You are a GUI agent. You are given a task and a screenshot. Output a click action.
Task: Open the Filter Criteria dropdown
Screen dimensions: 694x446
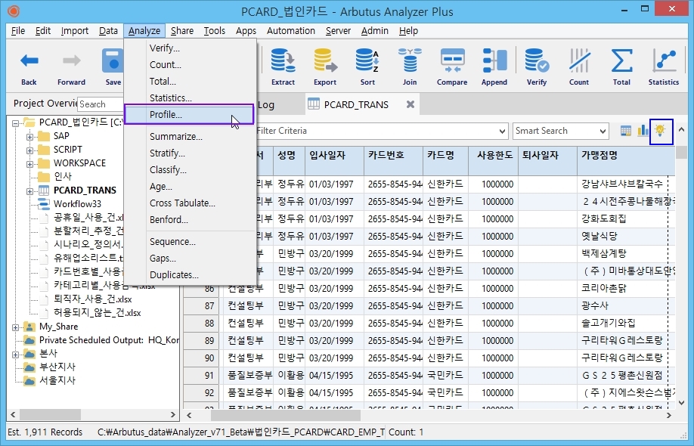click(502, 131)
